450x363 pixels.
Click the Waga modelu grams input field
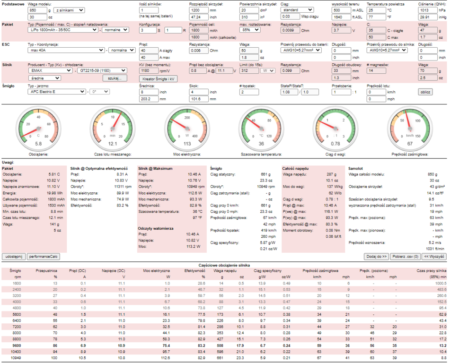pos(39,10)
